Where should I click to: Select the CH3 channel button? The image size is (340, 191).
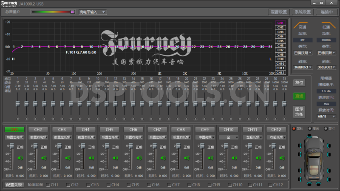click(62, 130)
